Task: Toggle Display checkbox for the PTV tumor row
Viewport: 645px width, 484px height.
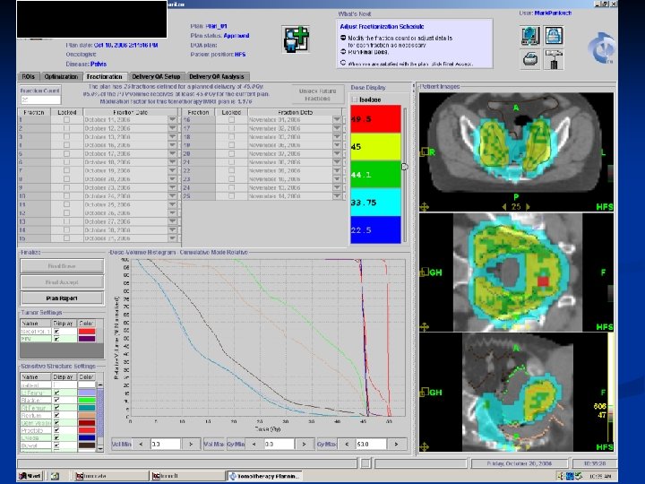Action: [56, 339]
